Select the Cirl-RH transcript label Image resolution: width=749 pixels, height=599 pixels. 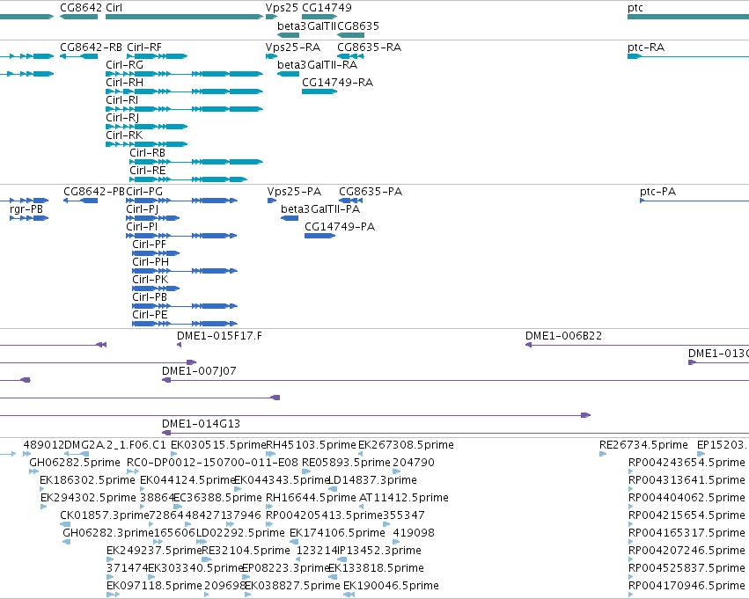(125, 83)
